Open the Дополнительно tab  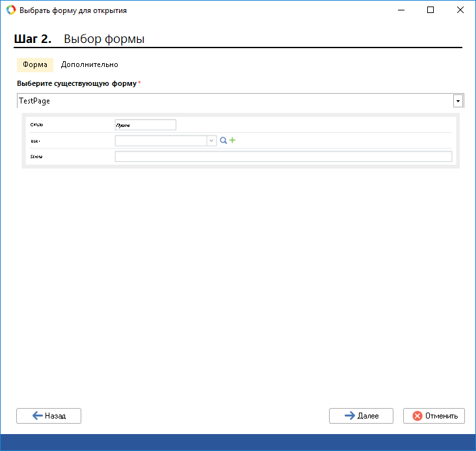coord(89,65)
